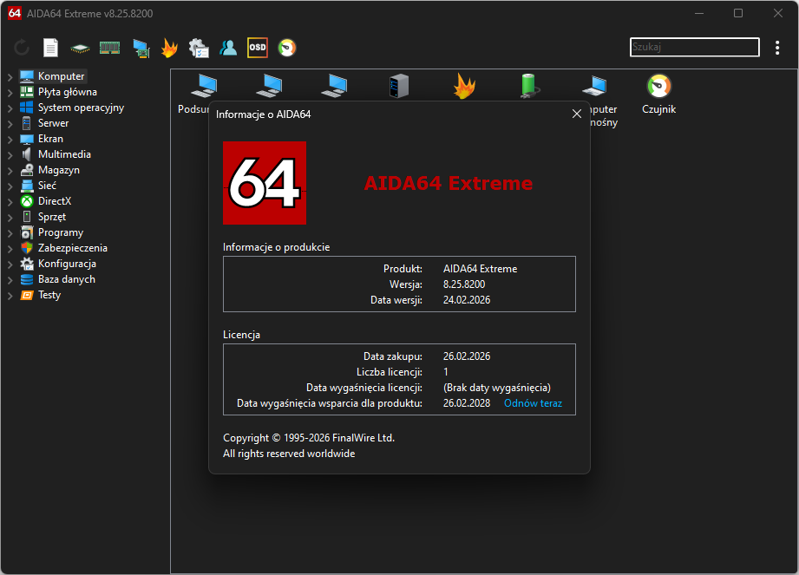The image size is (799, 575).
Task: Click the version value 8.25.8200
Action: click(x=464, y=284)
